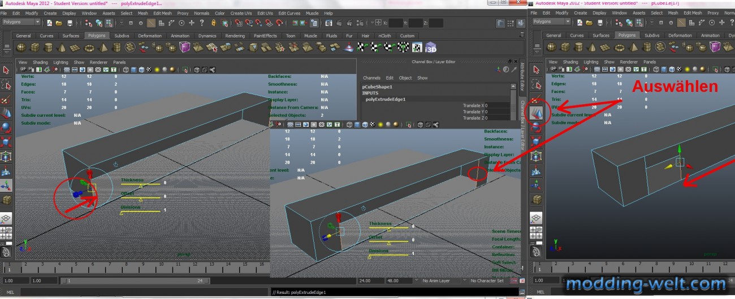Select the polygon Sphere shelf icon in left window

point(21,47)
